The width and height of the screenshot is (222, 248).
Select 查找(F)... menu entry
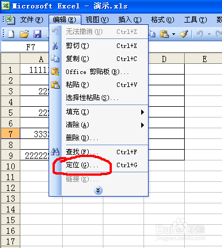pyautogui.click(x=105, y=152)
